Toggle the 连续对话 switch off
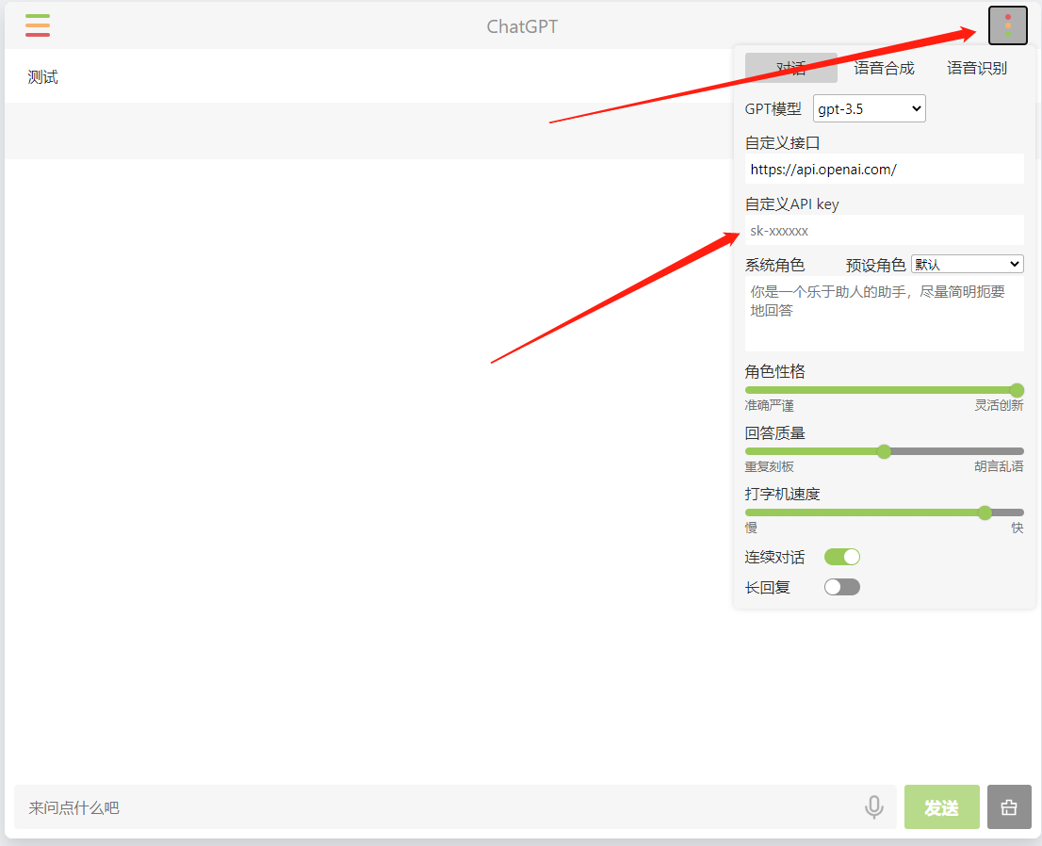 (x=842, y=557)
